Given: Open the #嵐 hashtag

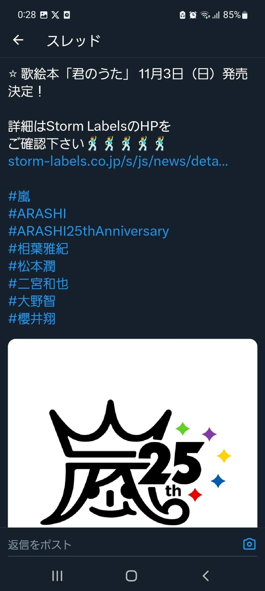Looking at the screenshot, I should pos(19,196).
